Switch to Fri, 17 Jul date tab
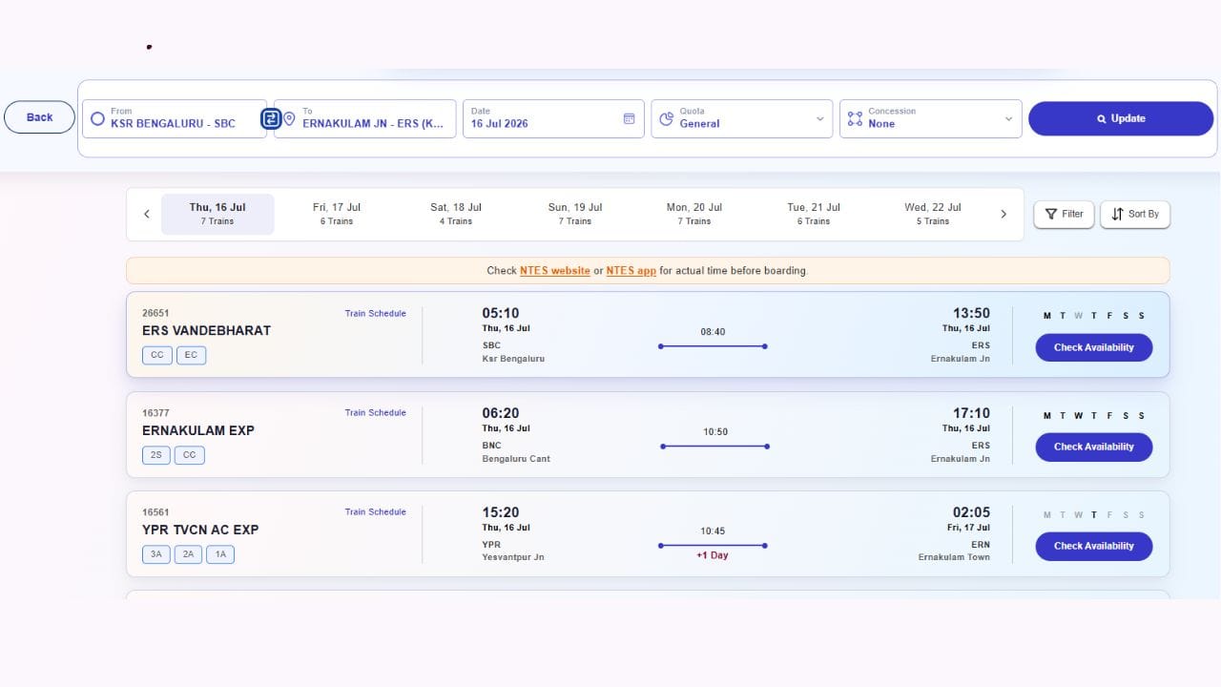 [337, 214]
